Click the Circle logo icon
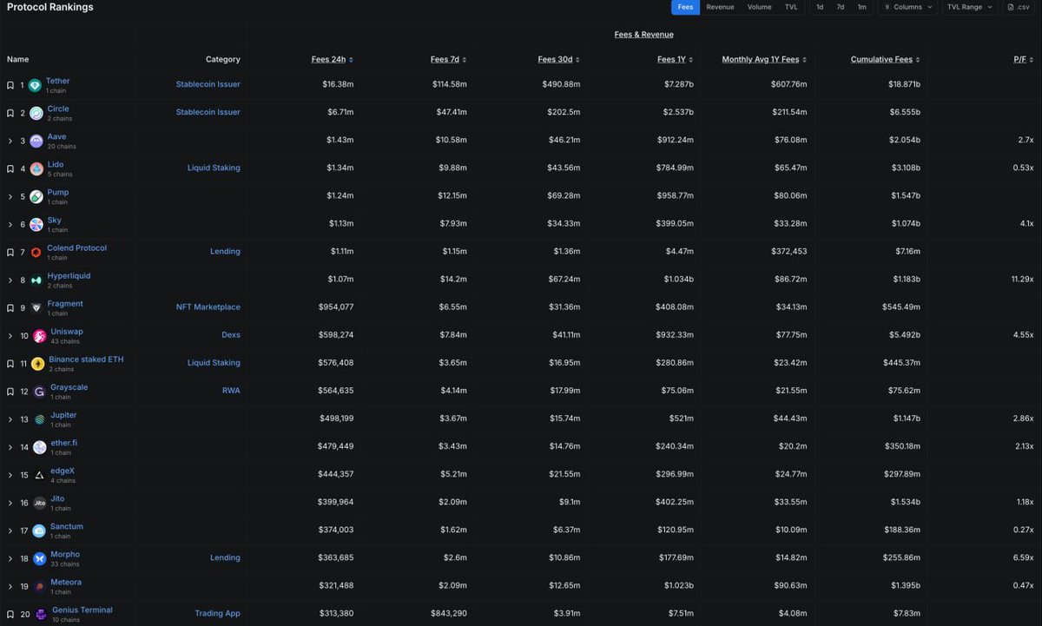 click(x=36, y=113)
